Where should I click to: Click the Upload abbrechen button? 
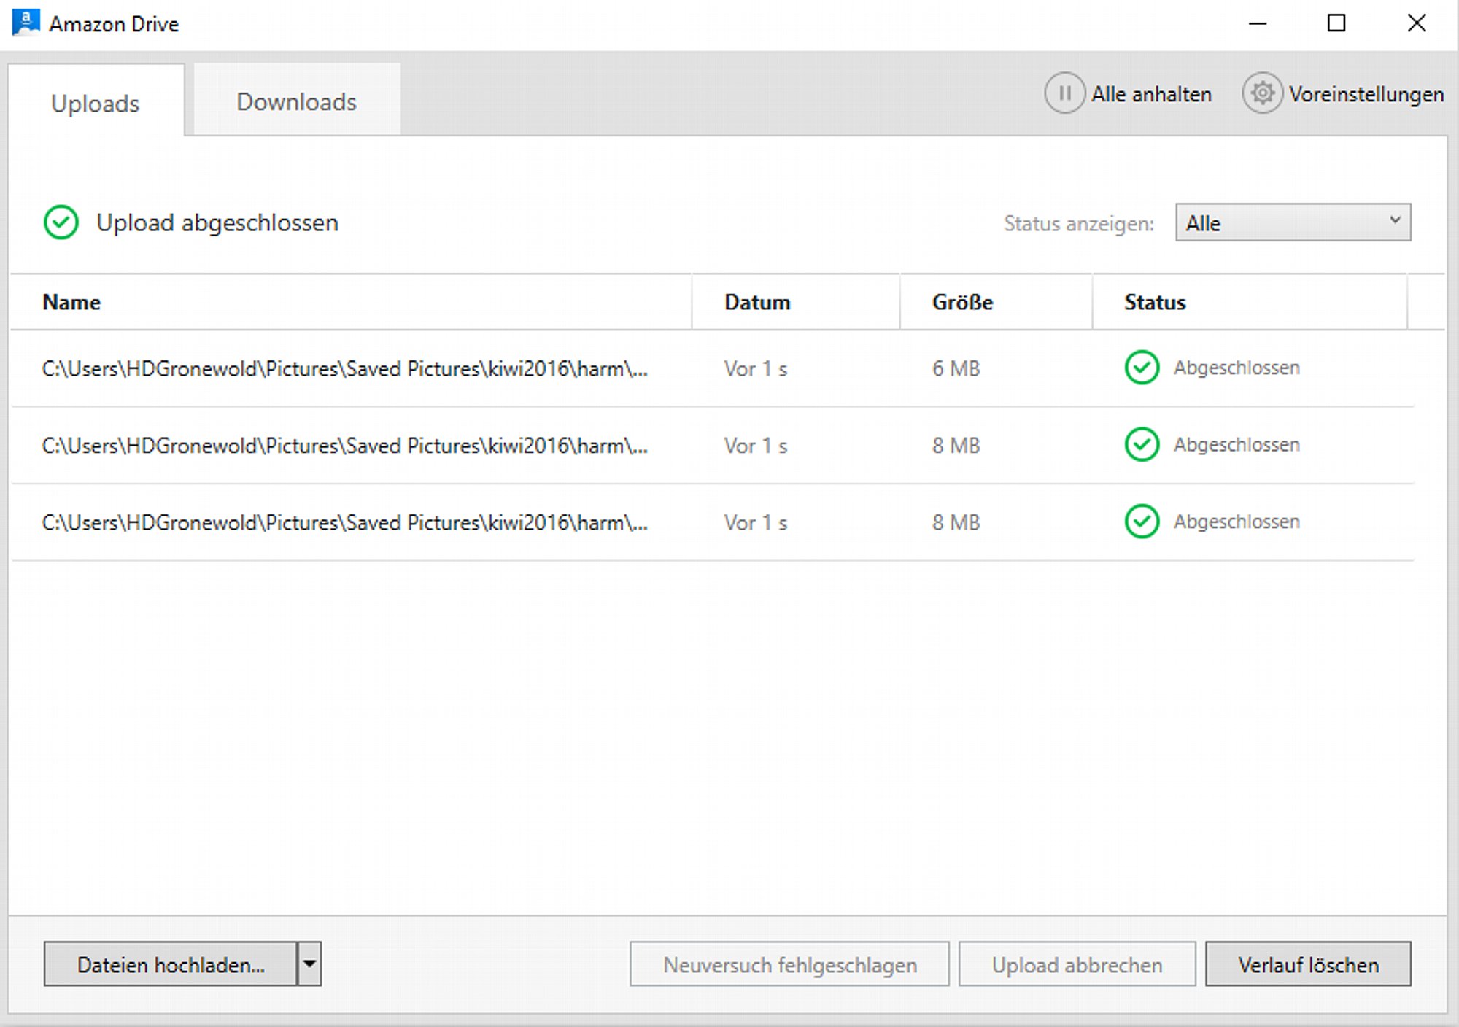(1077, 964)
